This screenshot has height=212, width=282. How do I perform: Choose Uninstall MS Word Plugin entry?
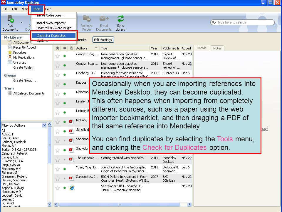click(54, 28)
